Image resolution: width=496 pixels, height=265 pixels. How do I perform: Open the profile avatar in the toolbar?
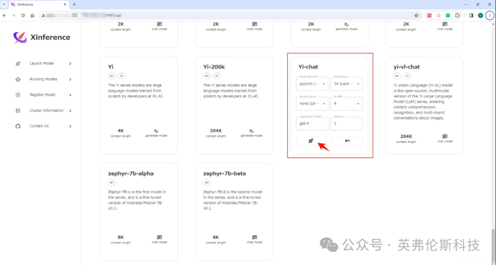point(480,15)
